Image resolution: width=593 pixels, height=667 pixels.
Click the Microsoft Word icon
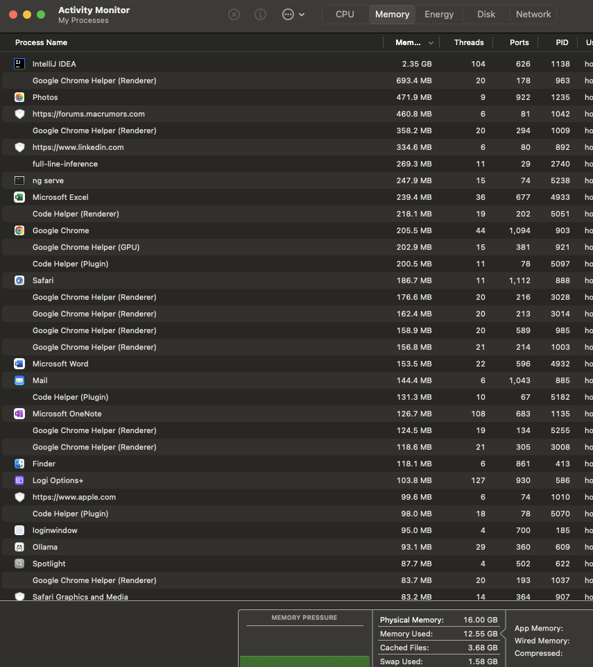tap(19, 364)
